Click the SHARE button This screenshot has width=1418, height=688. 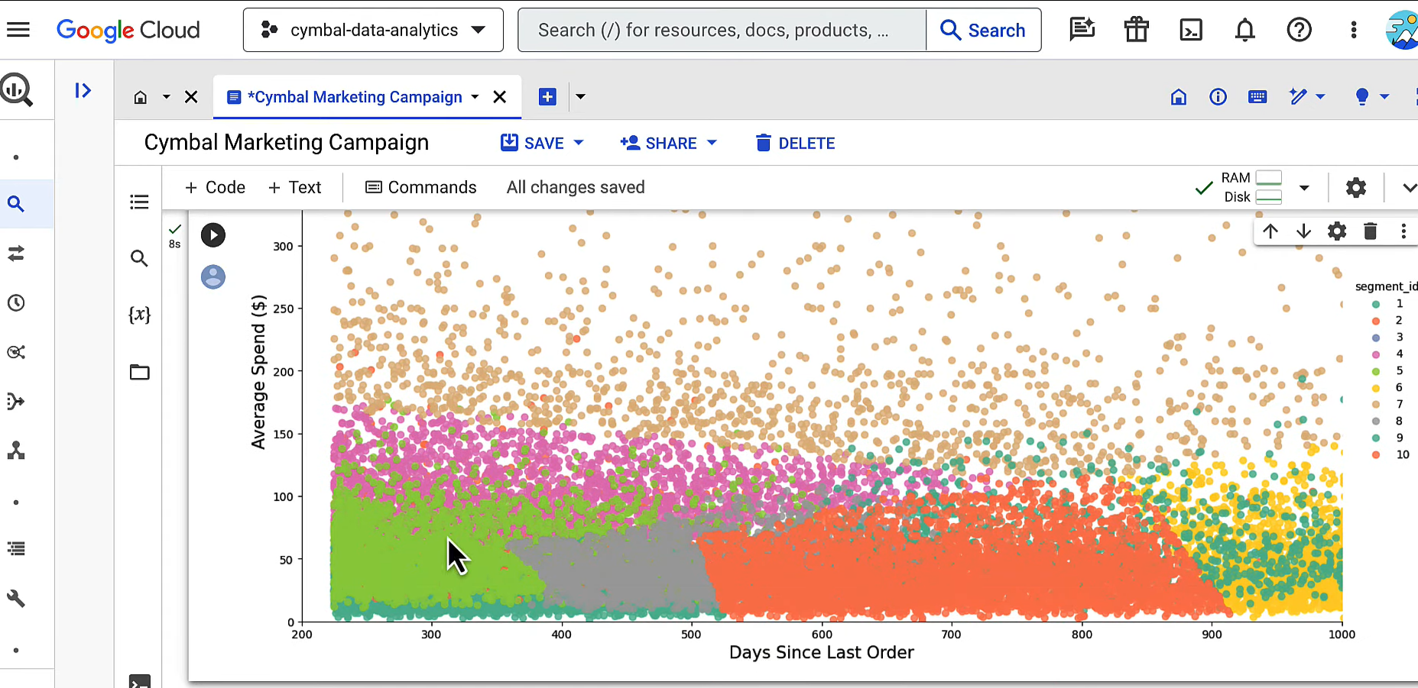658,143
